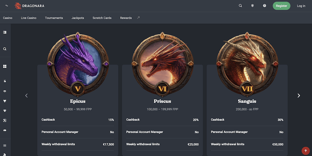Open the Tournaments tab
The height and width of the screenshot is (156, 312).
pos(54,18)
